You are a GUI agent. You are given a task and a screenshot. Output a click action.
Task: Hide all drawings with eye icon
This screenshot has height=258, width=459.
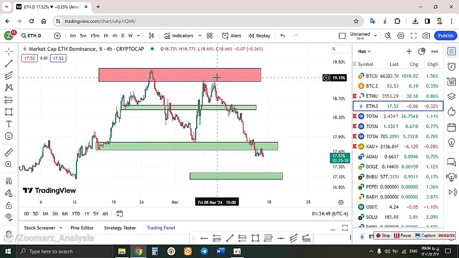click(9, 217)
